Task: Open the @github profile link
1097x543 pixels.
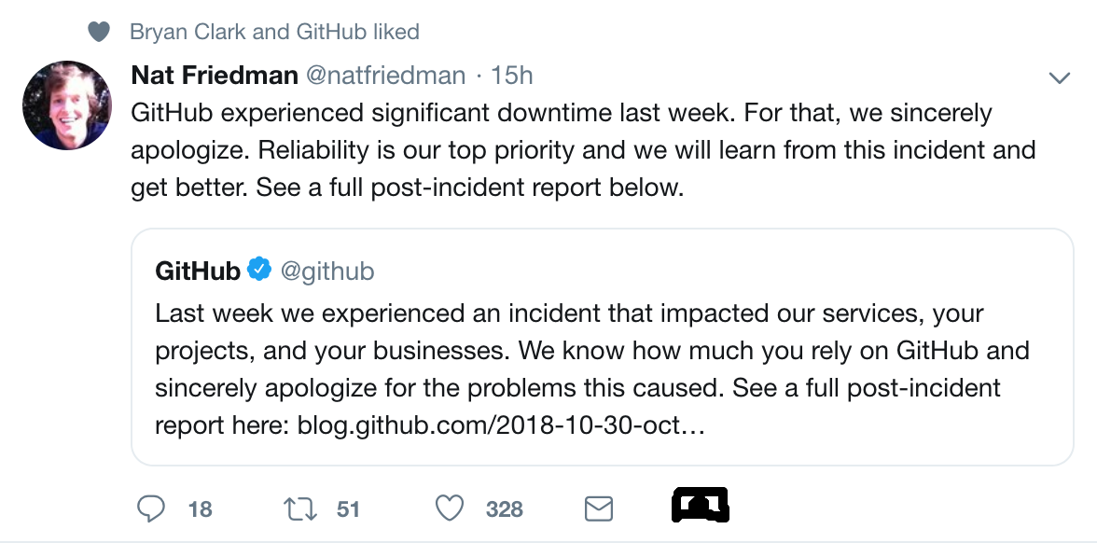Action: coord(327,271)
